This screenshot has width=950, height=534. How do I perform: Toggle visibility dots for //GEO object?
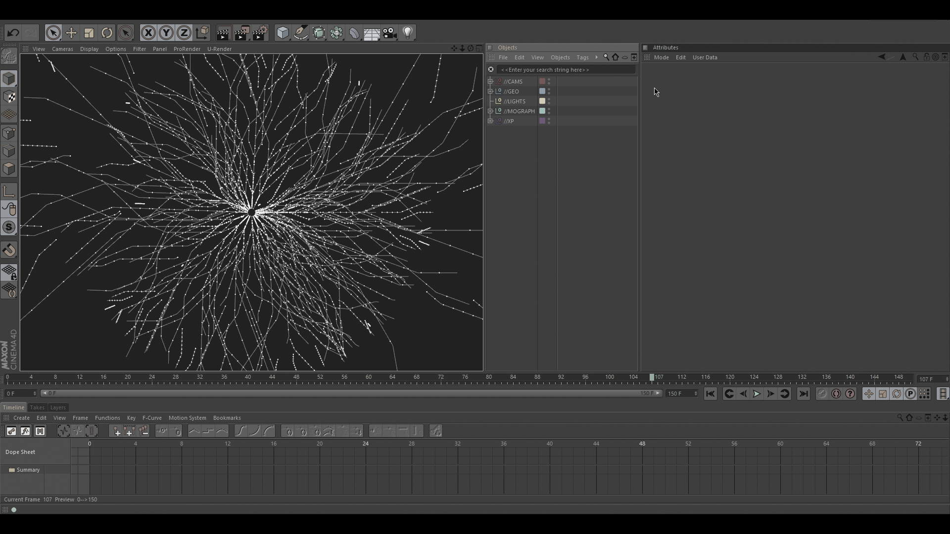[549, 91]
